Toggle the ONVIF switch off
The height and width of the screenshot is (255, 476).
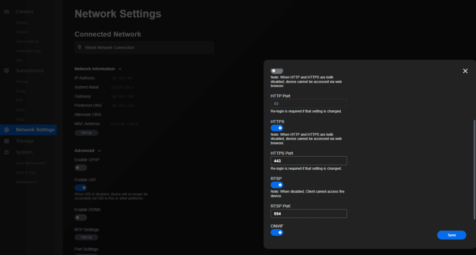coord(277,232)
